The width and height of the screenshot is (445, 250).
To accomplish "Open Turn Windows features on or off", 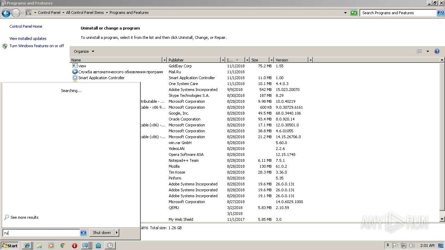I will tap(37, 46).
